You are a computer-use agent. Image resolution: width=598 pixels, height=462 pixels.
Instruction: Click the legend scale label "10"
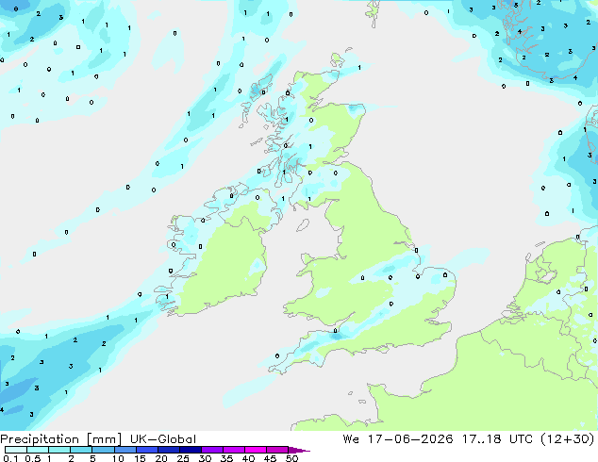coord(118,458)
